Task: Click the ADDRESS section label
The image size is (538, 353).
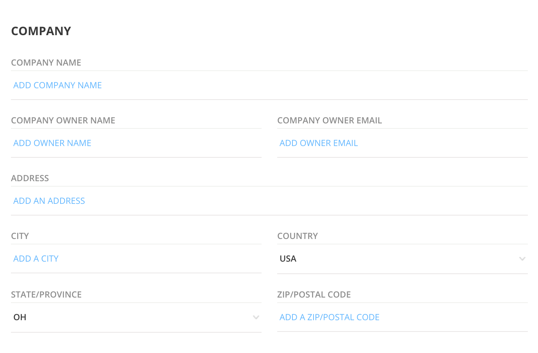Action: click(x=30, y=178)
